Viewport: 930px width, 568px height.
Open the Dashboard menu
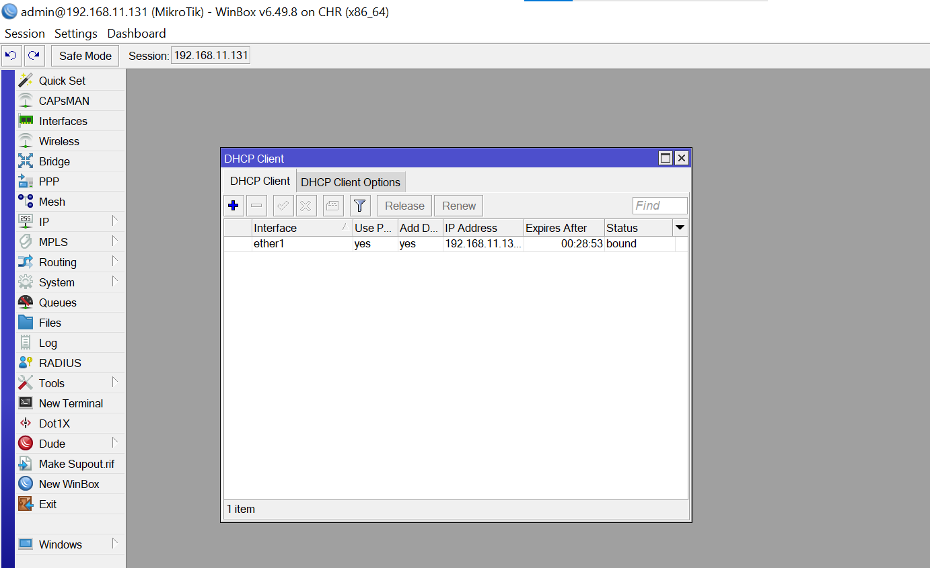[137, 34]
